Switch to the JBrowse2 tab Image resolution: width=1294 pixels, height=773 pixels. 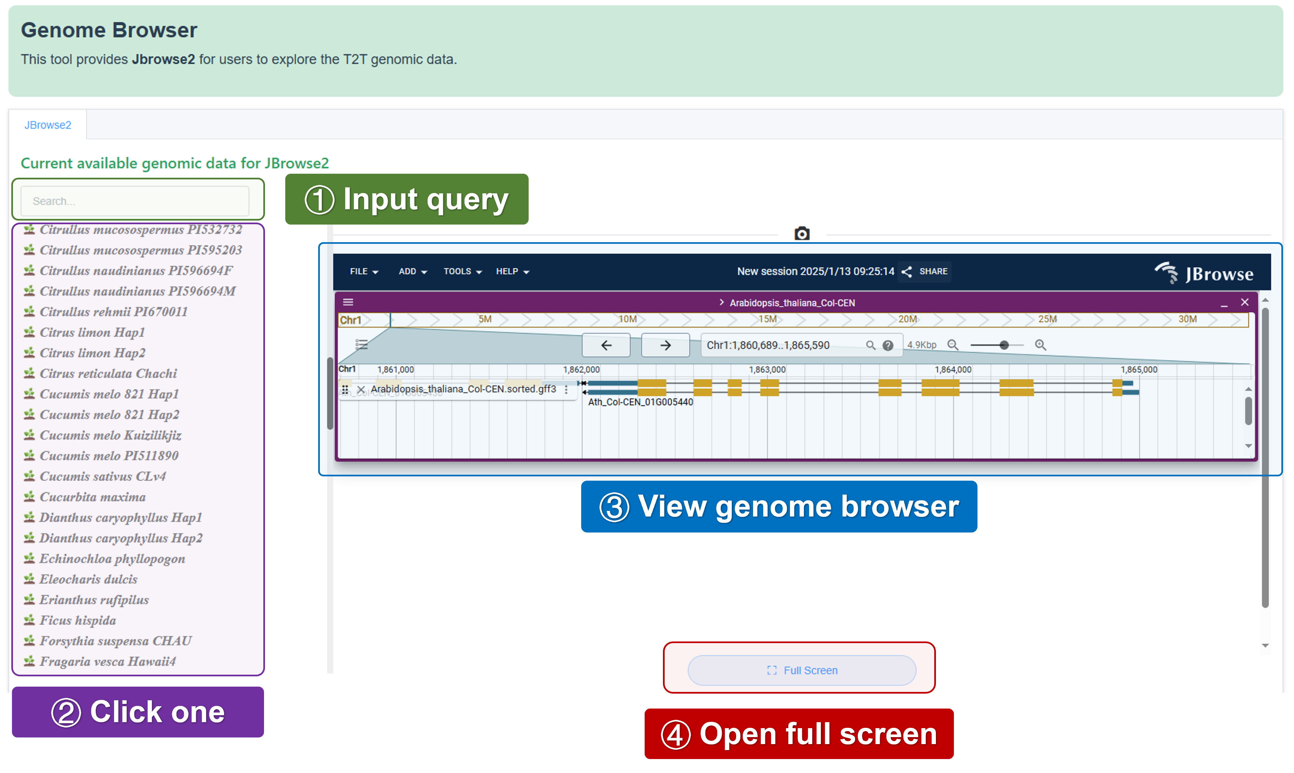(x=48, y=125)
